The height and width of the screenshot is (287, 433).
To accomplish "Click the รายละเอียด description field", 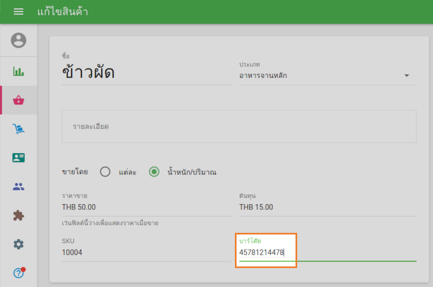I will pyautogui.click(x=239, y=127).
